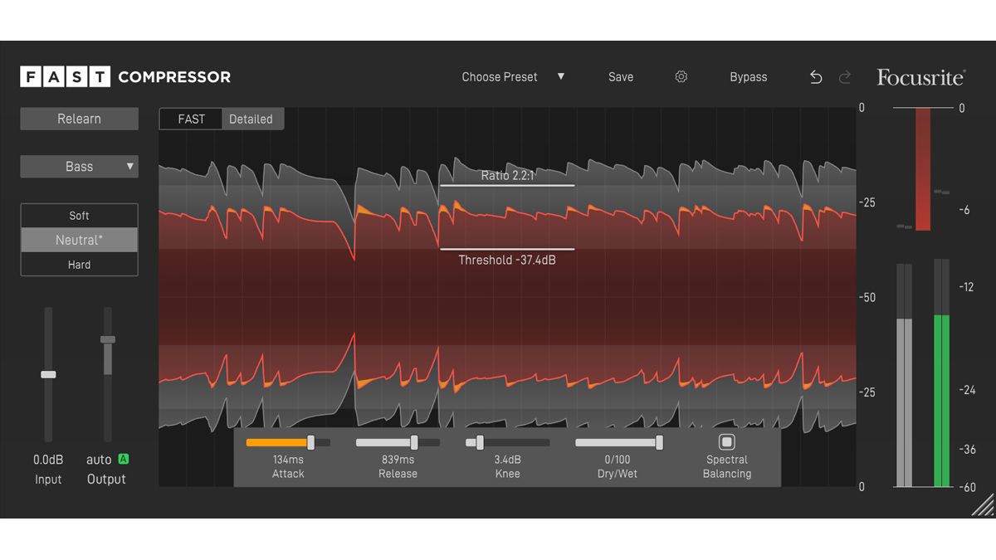Switch to the FAST view tab
Screen dimensions: 996x560
coord(190,119)
